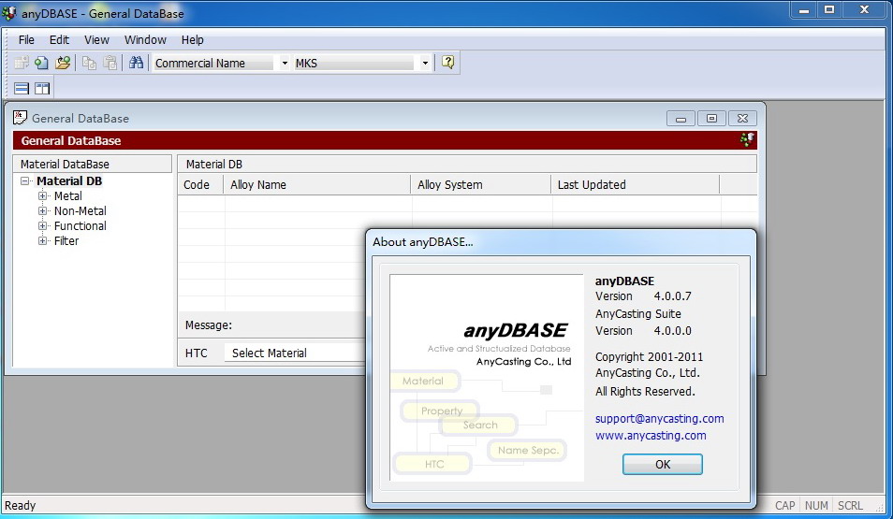Expand the Metal tree node
The width and height of the screenshot is (893, 519).
(x=42, y=195)
